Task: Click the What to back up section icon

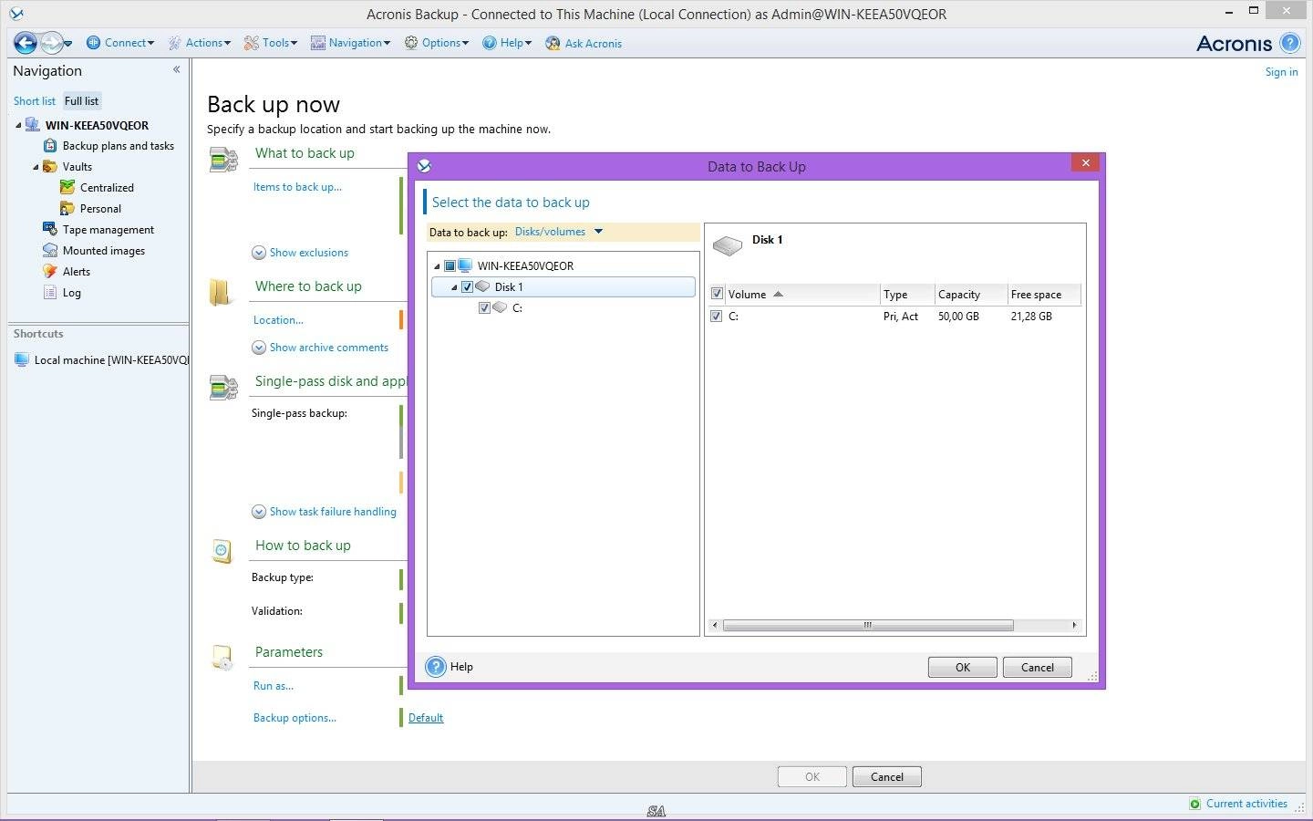Action: (223, 161)
